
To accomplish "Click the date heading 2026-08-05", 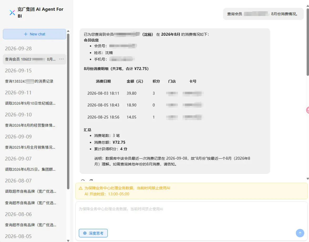I will (18, 236).
